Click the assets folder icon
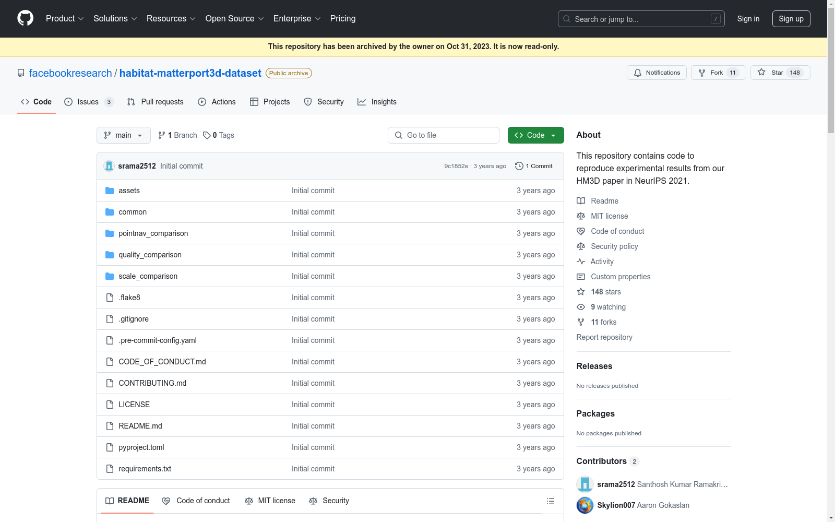 click(x=110, y=191)
